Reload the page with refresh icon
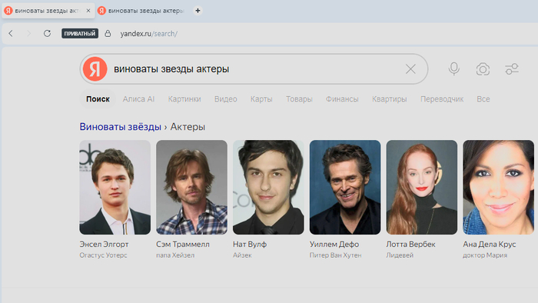 [x=47, y=33]
